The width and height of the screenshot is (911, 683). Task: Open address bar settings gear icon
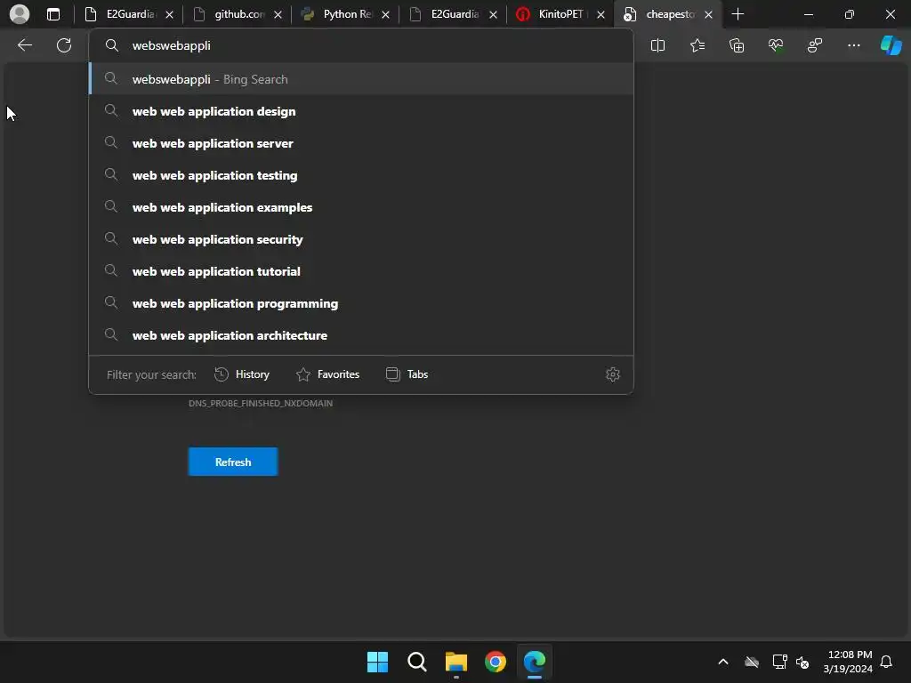click(613, 374)
